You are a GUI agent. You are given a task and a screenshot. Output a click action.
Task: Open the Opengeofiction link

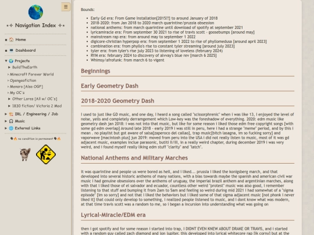23,81
